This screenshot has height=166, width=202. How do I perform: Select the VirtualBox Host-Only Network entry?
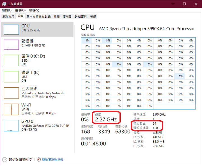pos(37,93)
